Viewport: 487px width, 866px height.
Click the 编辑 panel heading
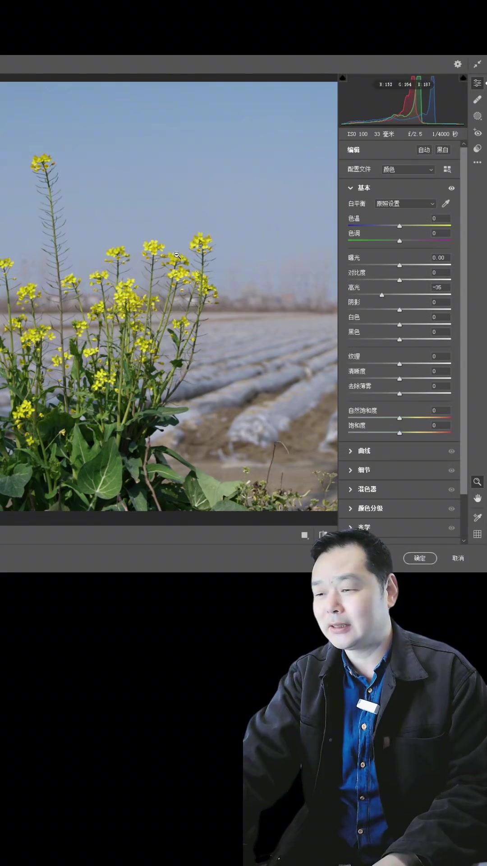(353, 150)
